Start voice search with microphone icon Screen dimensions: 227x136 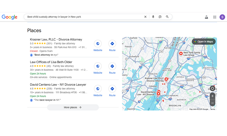point(153,17)
